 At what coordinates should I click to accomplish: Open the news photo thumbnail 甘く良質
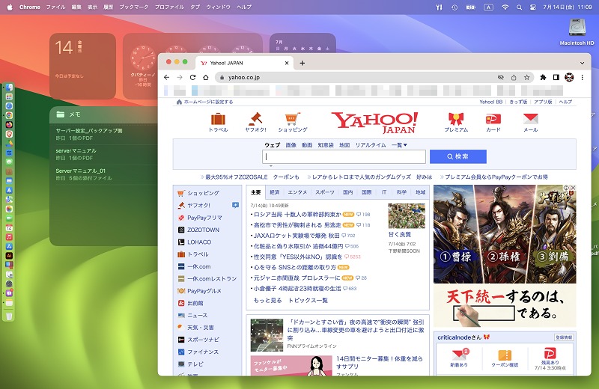pos(407,215)
